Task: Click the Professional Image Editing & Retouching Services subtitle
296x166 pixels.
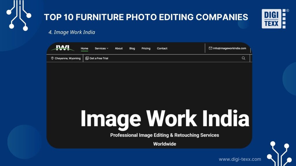Action: [164, 135]
